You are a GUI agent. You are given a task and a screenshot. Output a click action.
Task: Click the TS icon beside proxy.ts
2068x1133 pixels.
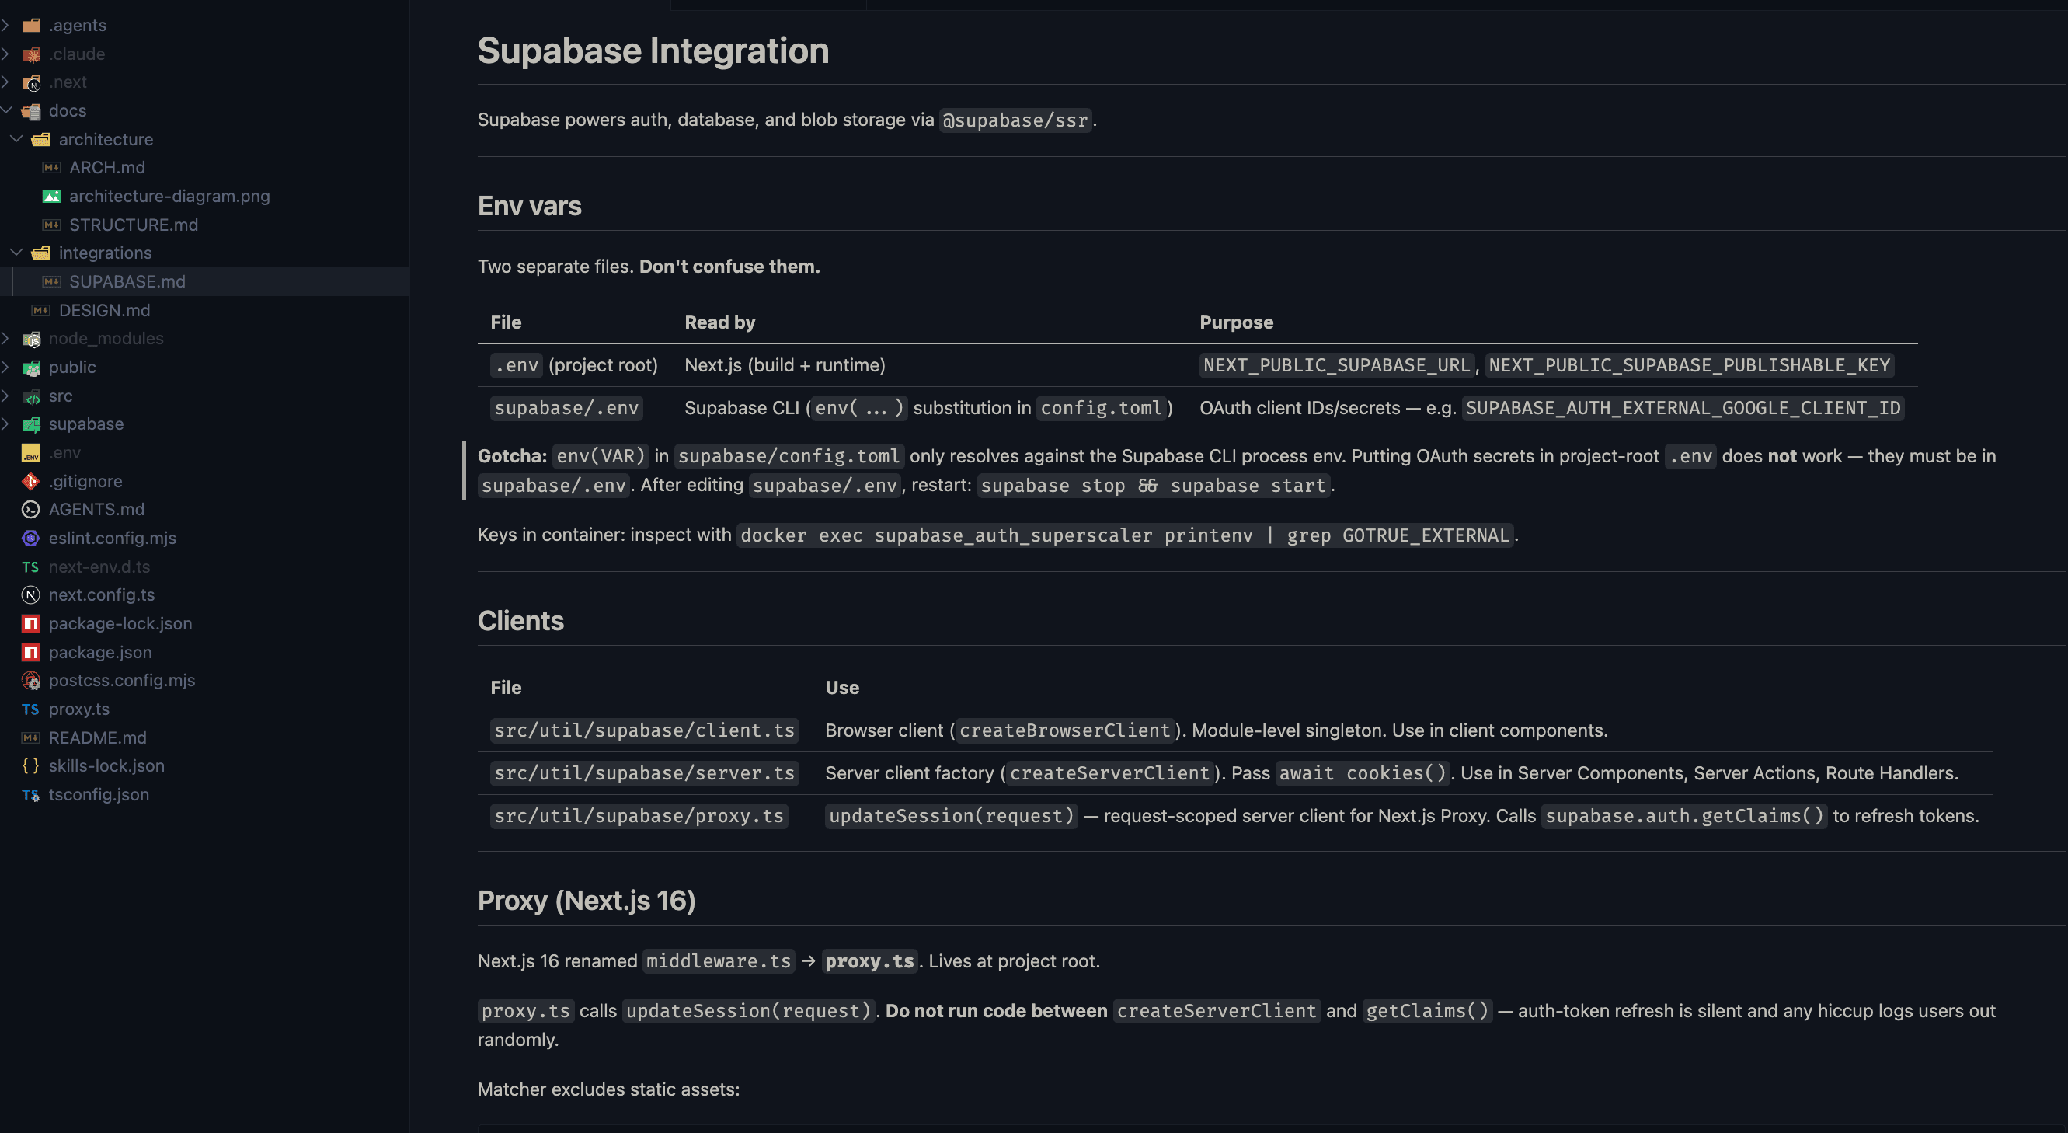coord(31,709)
